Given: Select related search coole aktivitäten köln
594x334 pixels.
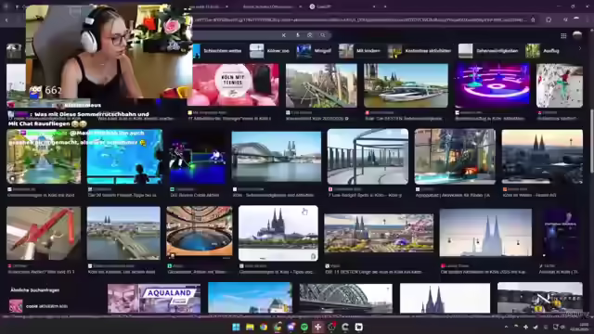Looking at the screenshot, I should 38,306.
